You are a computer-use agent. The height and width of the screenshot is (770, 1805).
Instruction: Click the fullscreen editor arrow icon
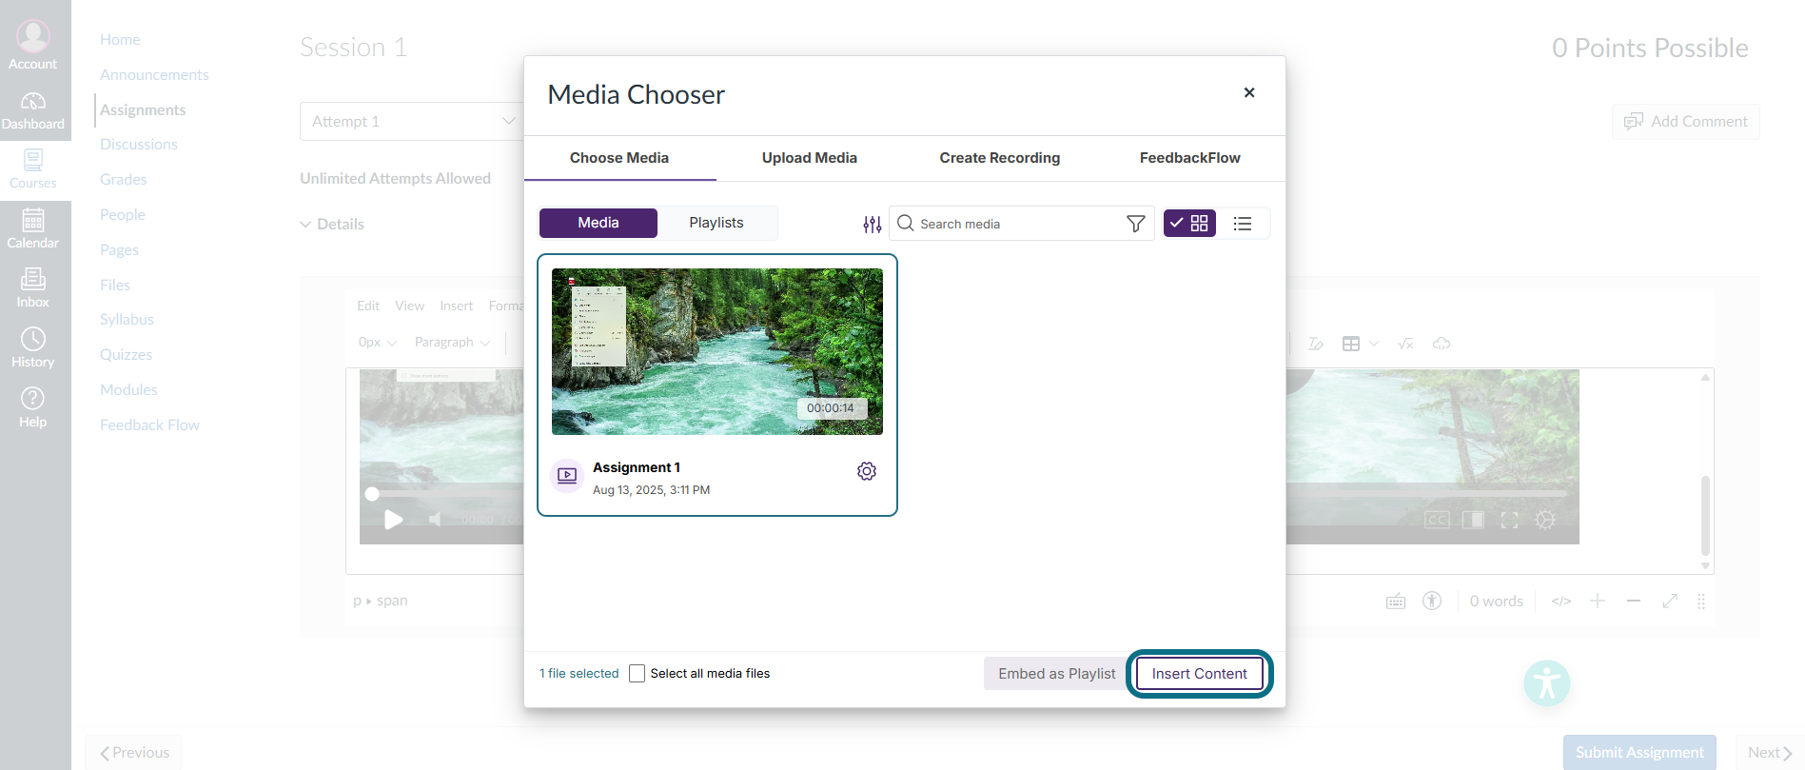point(1670,601)
